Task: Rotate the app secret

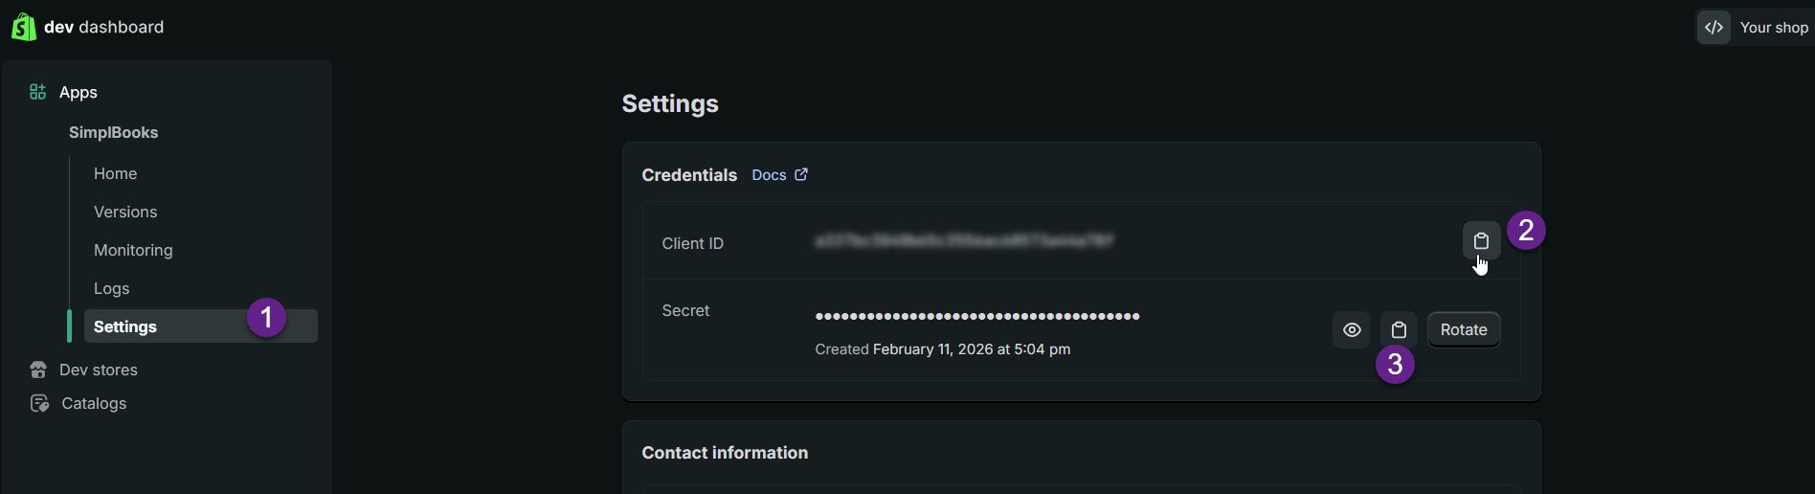Action: coord(1463,330)
